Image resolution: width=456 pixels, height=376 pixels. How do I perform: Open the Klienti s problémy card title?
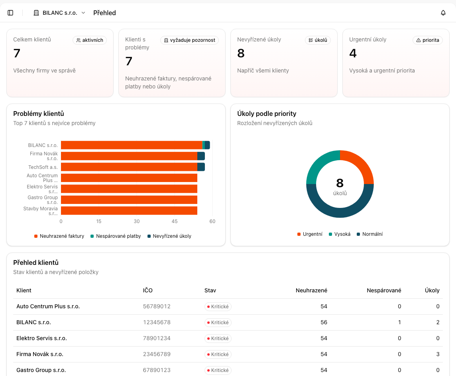[137, 43]
